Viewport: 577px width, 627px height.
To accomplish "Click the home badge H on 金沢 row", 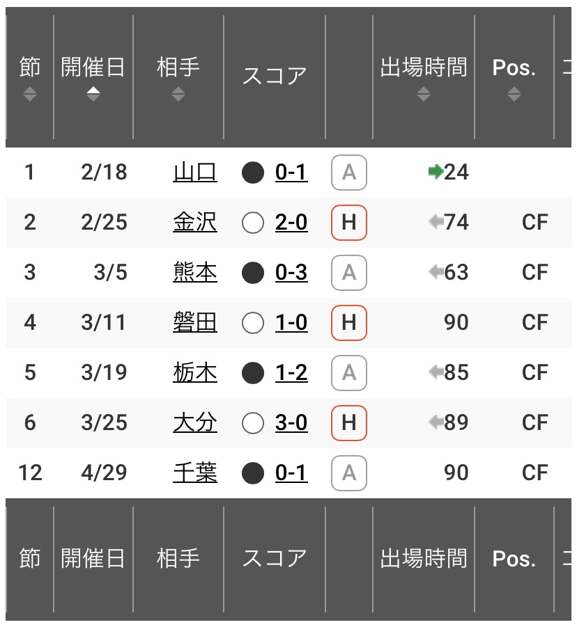I will pyautogui.click(x=348, y=222).
